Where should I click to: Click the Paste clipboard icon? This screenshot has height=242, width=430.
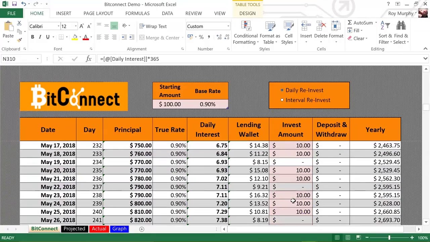pyautogui.click(x=8, y=27)
